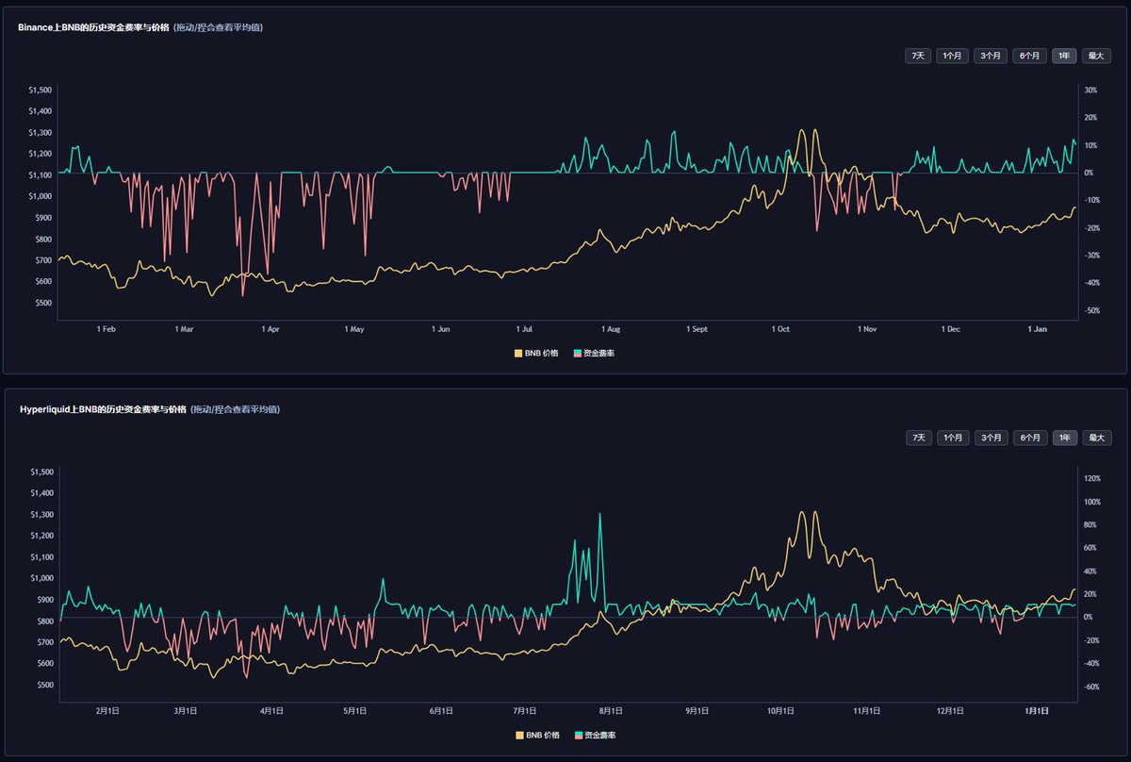Screen dimensions: 1131x762
Task: Toggle BNB 价格 legend in Binance chart
Action: coord(536,353)
